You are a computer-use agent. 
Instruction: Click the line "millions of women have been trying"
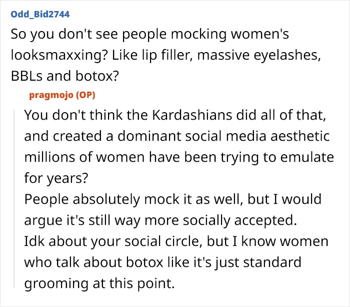179,157
